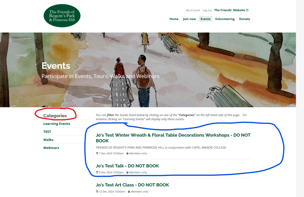Image resolution: width=304 pixels, height=197 pixels.
Task: Open the Volunteering menu item
Action: click(225, 19)
